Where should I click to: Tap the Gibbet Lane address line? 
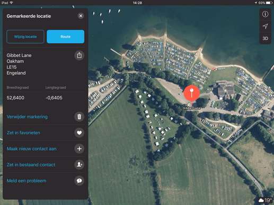coord(19,55)
